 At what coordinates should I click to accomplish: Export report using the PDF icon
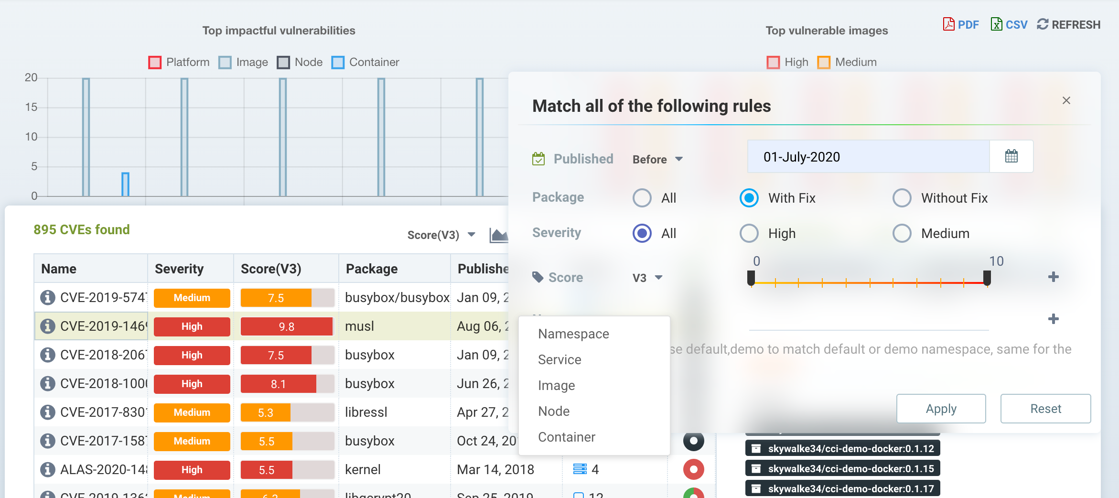click(949, 24)
